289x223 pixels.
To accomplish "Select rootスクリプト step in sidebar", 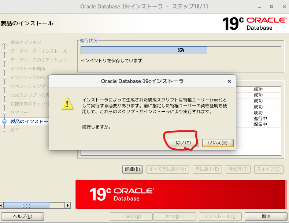I will tap(30, 95).
